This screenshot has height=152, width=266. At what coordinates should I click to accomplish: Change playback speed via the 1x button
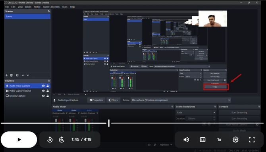tap(219, 140)
